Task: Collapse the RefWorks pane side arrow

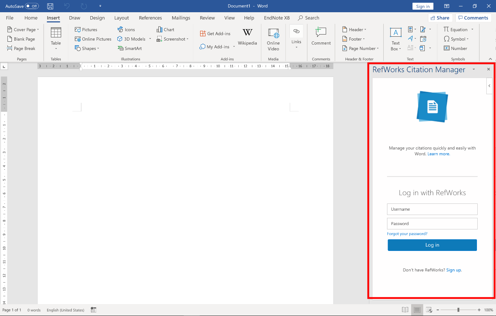Action: point(489,86)
